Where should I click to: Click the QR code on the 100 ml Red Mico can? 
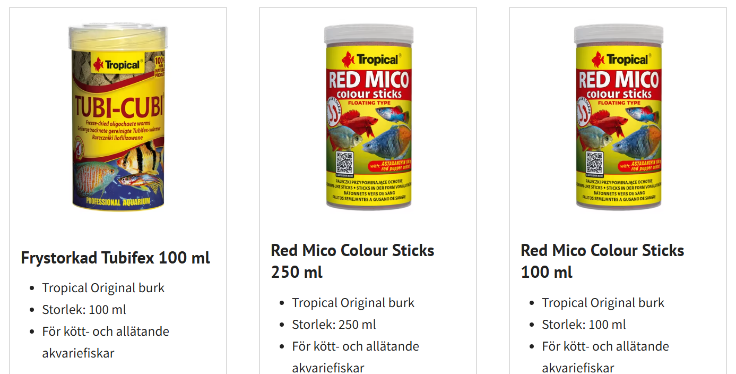click(594, 163)
